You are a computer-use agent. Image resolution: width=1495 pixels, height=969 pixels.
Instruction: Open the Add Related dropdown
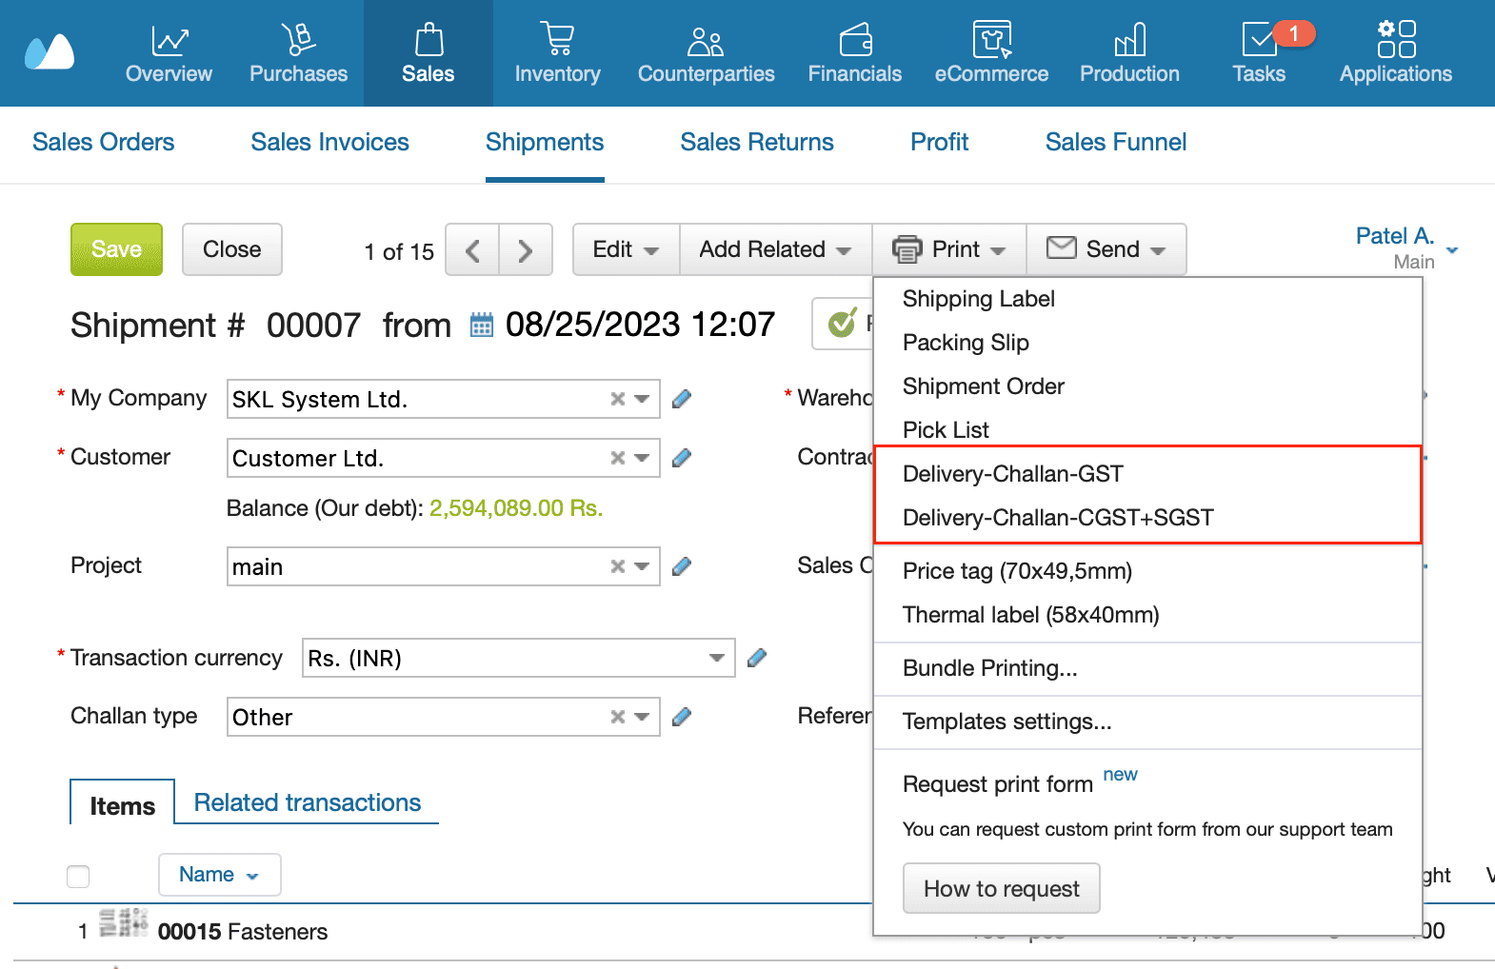(775, 249)
